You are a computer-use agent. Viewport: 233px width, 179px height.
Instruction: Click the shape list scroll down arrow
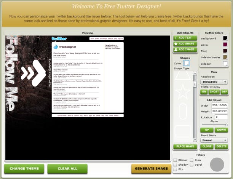click(x=195, y=140)
